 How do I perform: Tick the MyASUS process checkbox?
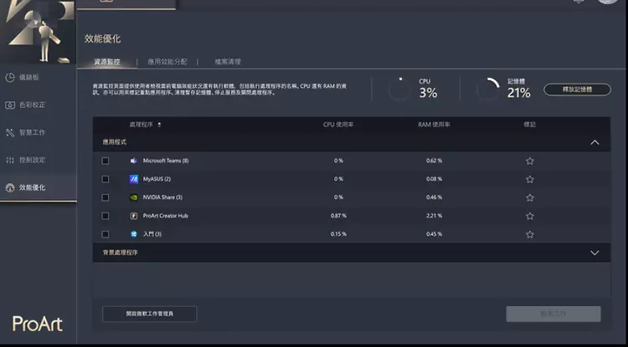(x=106, y=179)
